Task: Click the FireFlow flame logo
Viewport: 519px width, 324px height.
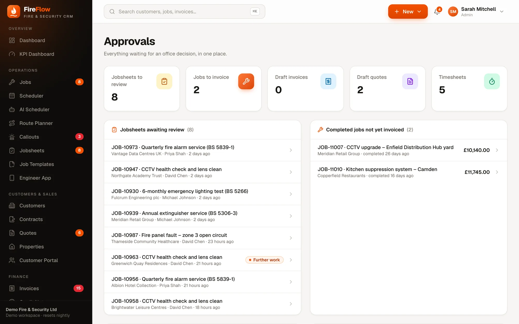Action: 13,12
